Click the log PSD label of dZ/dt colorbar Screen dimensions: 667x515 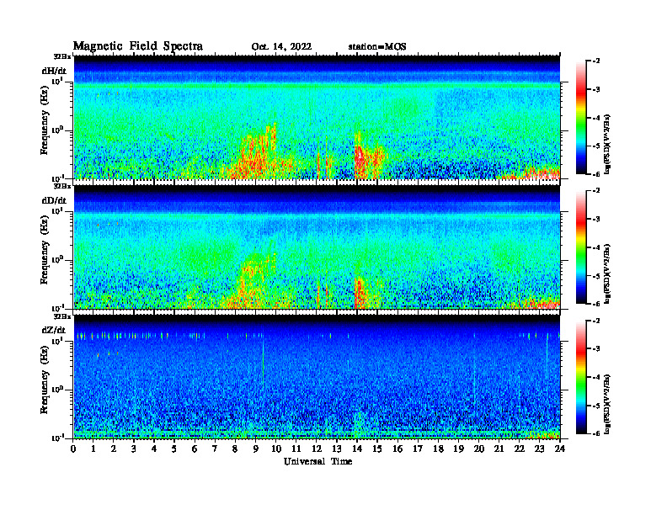[x=608, y=404]
